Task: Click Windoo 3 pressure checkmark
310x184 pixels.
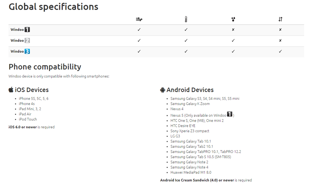Action: (x=280, y=51)
